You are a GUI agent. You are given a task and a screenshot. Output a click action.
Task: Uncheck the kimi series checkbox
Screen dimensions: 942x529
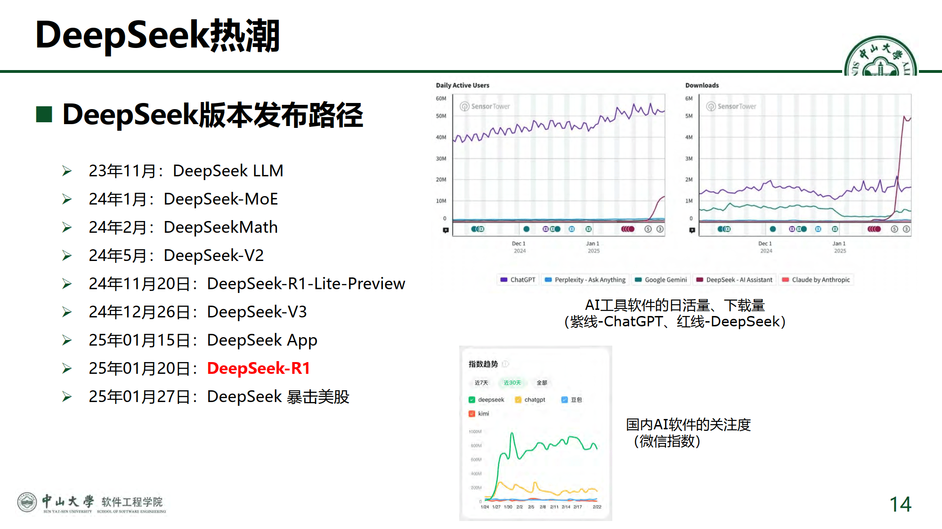(x=472, y=414)
